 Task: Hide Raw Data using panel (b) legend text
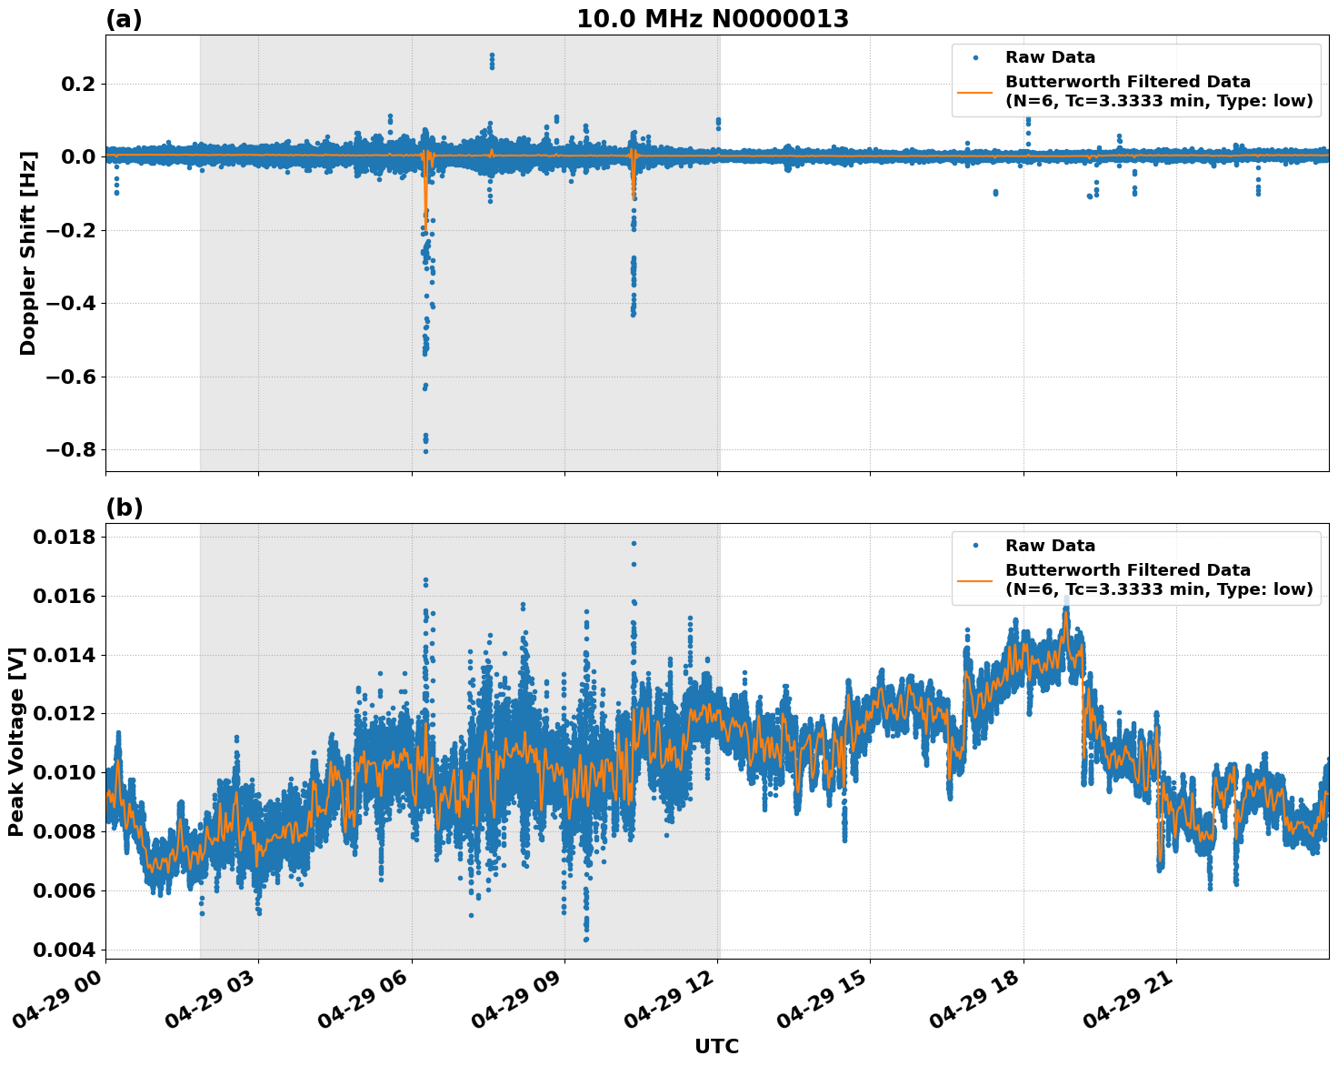(1053, 544)
